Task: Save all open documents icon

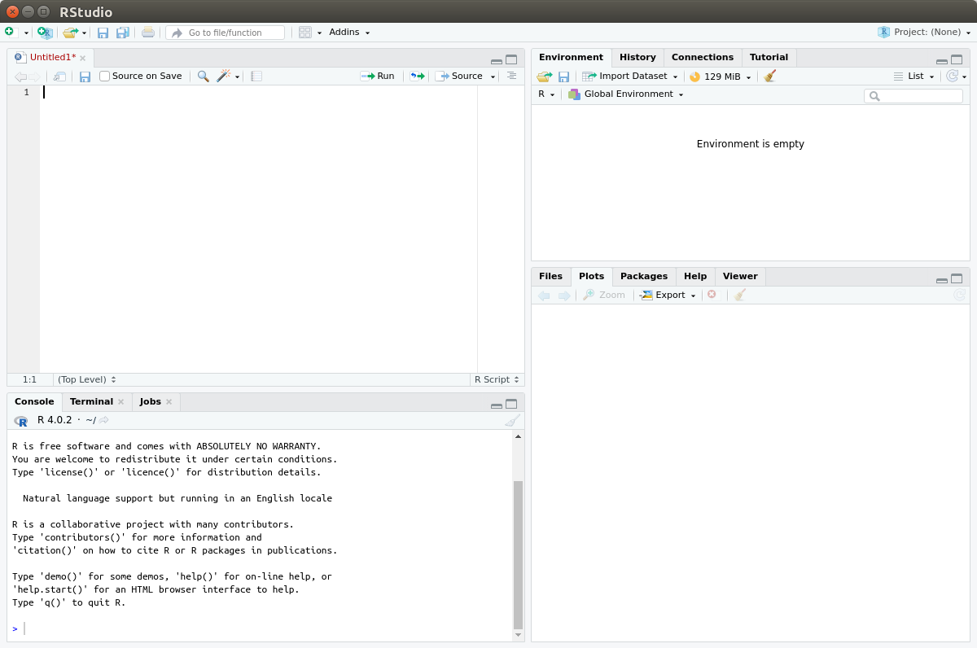Action: click(123, 33)
